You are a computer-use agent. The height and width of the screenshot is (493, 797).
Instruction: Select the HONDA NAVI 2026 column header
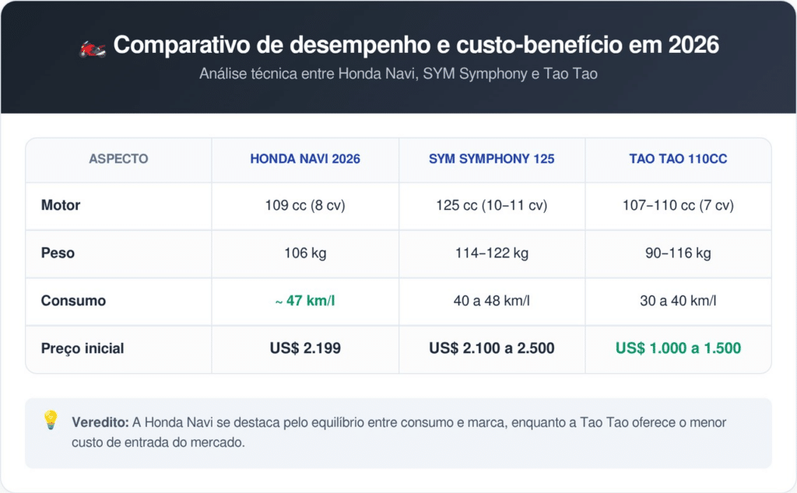pos(305,159)
